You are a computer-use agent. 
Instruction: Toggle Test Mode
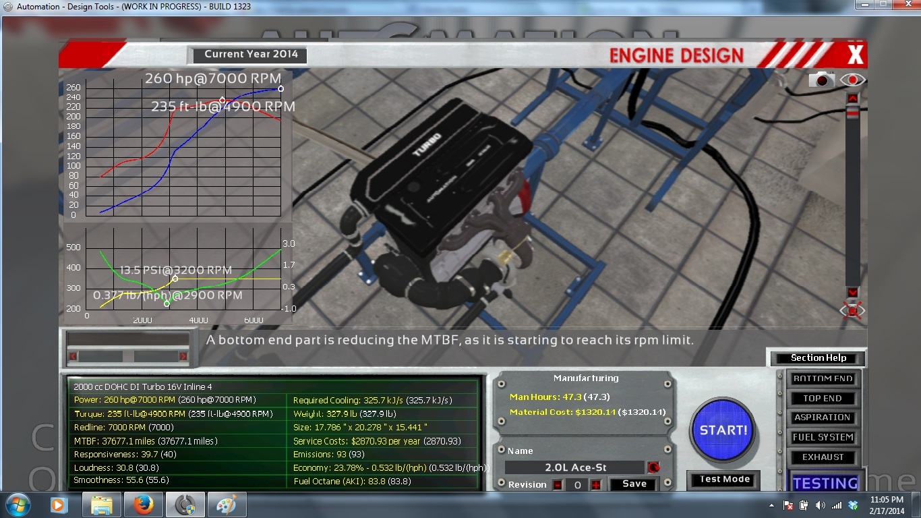[725, 480]
